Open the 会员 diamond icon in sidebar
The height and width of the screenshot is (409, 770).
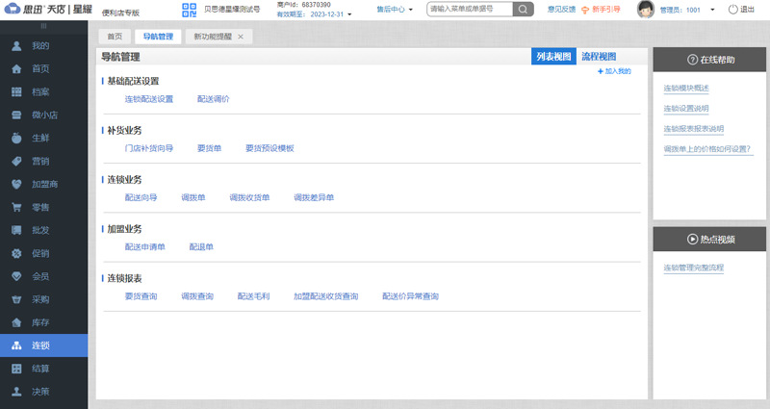(16, 276)
